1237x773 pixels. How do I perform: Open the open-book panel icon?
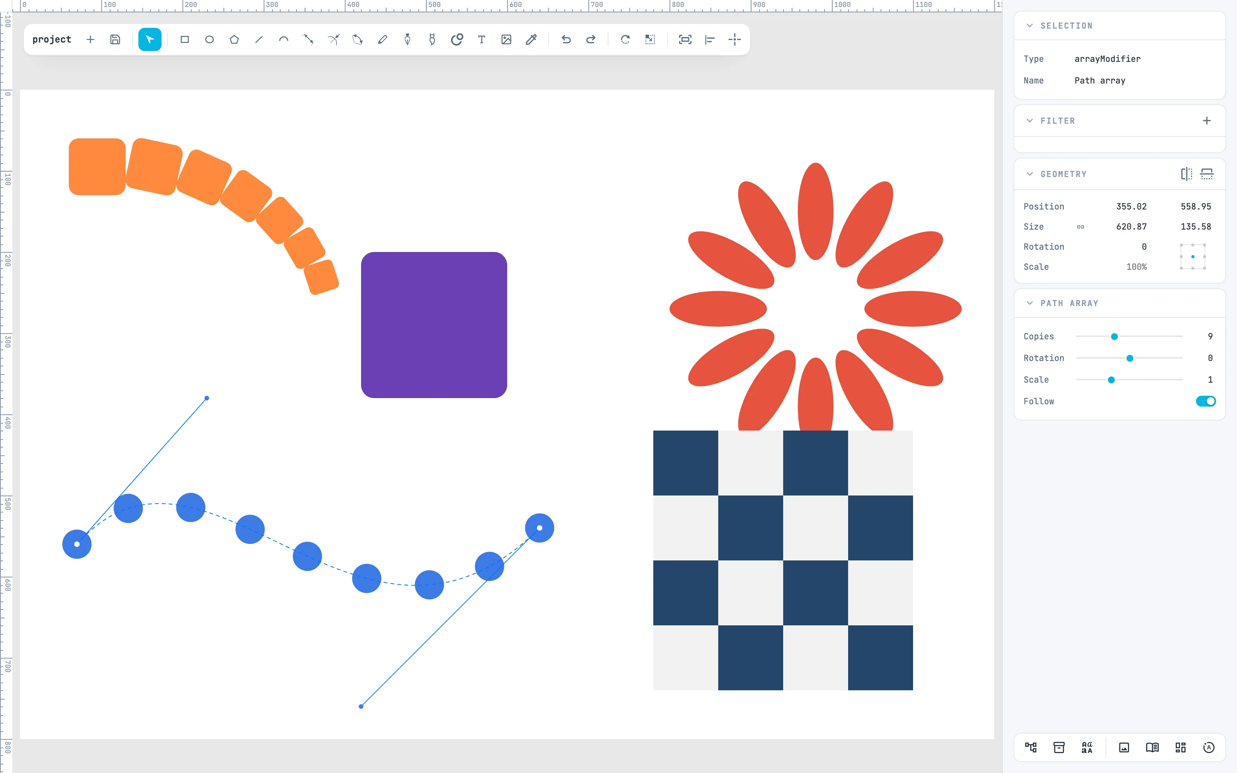coord(1152,747)
